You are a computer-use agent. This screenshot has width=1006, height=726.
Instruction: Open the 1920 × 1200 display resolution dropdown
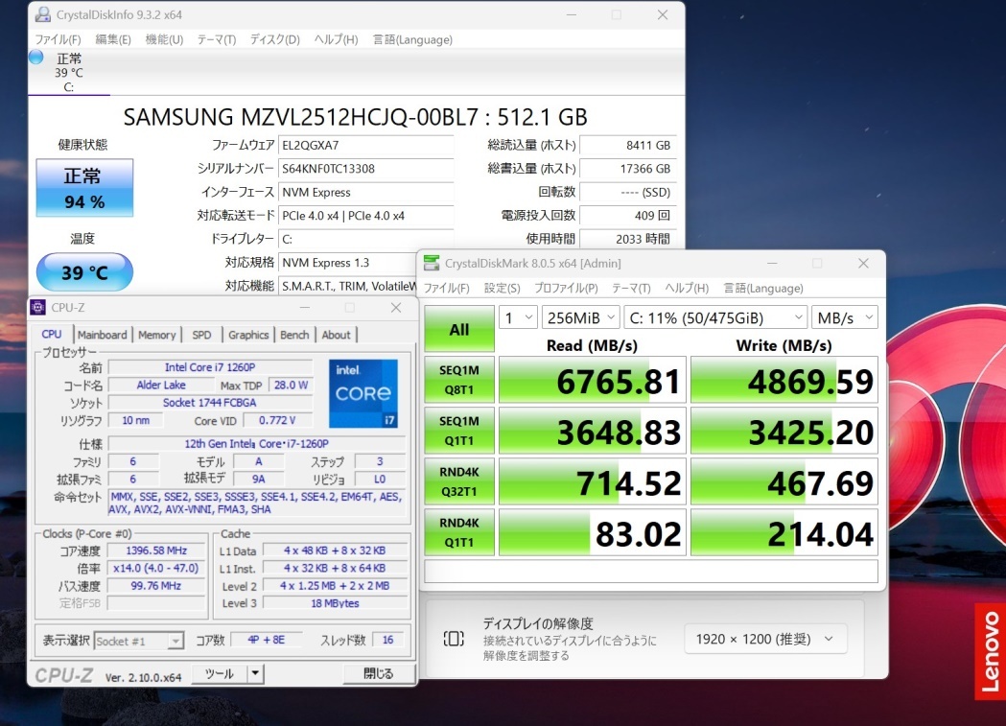click(x=765, y=639)
